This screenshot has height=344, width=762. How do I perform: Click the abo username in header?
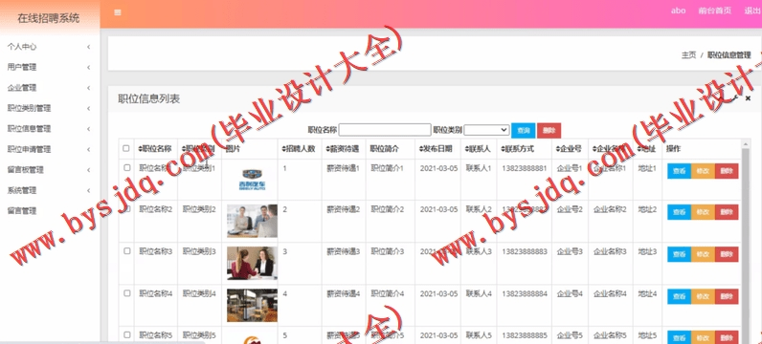(x=678, y=11)
